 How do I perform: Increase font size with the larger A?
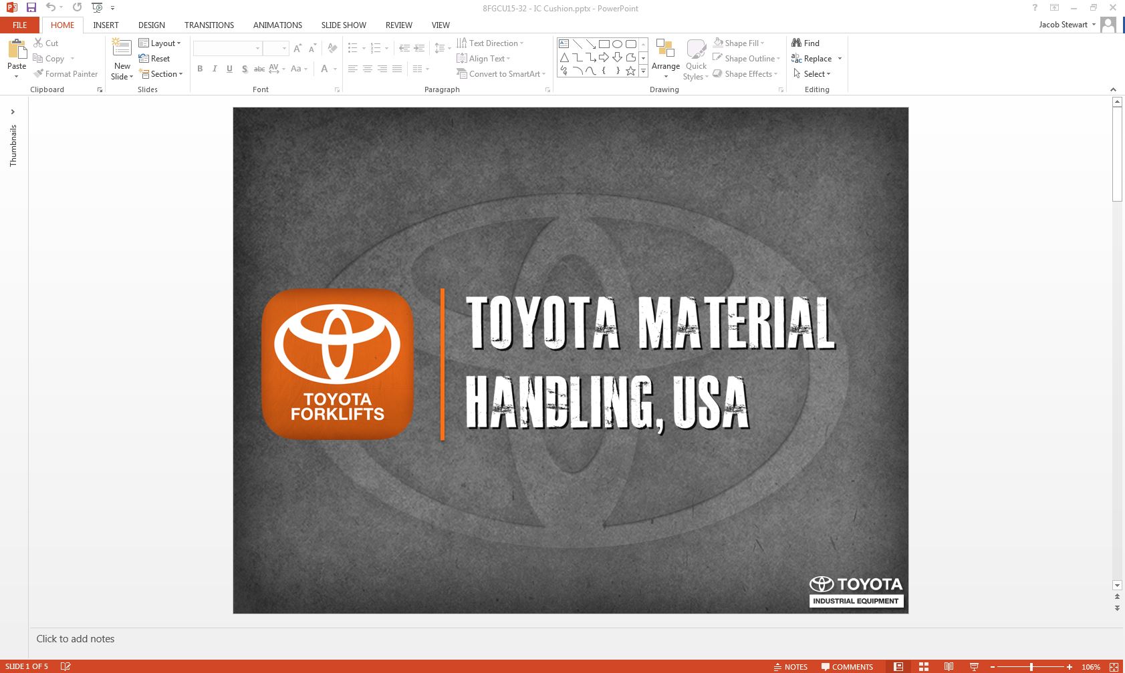coord(297,49)
